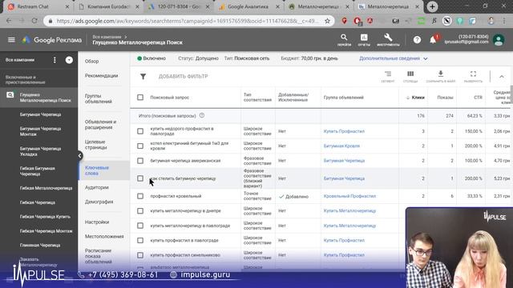
Task: Open Группы объявлений section
Action: 99,98
